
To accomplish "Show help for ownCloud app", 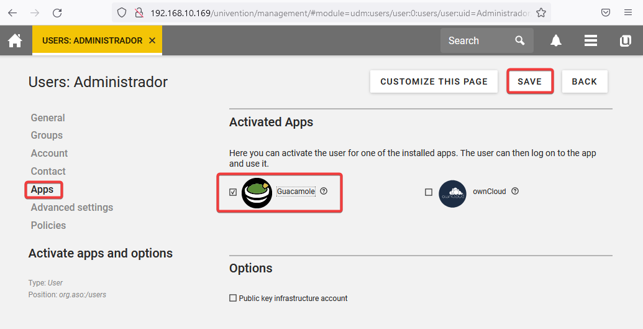I will 515,192.
